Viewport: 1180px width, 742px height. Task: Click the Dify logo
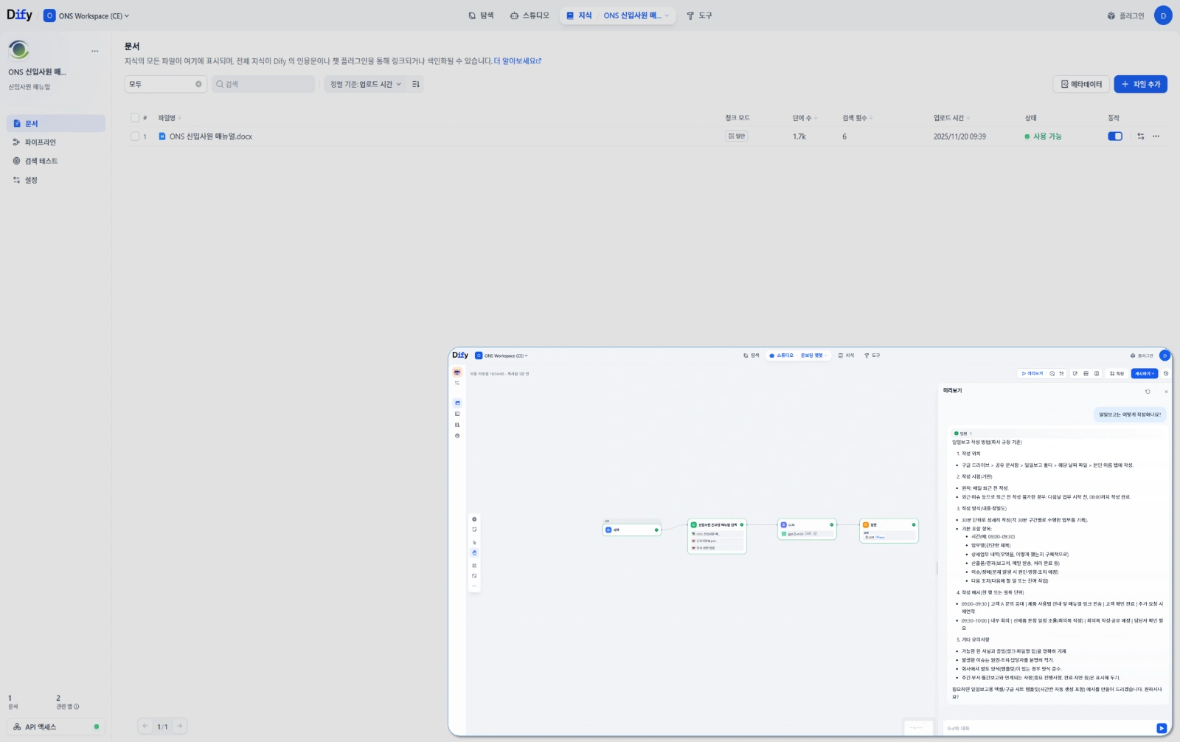(x=19, y=15)
